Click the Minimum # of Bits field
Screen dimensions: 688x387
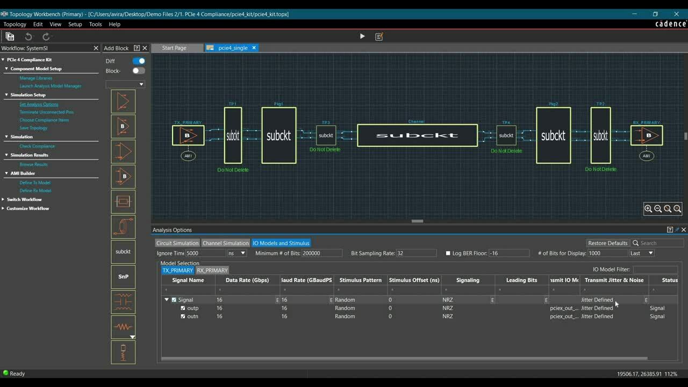click(322, 253)
